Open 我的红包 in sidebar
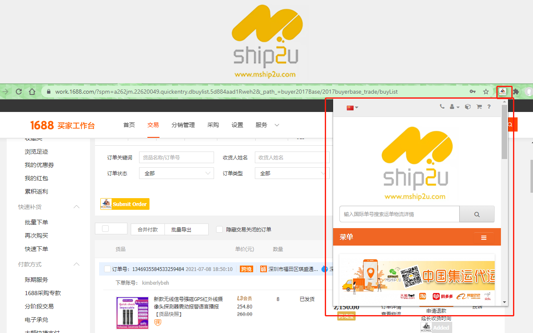Screen dimensions: 533x333 click(36, 178)
